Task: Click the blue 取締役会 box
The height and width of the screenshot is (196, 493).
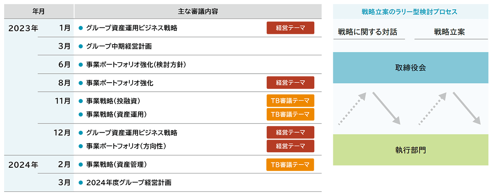Action: click(410, 68)
